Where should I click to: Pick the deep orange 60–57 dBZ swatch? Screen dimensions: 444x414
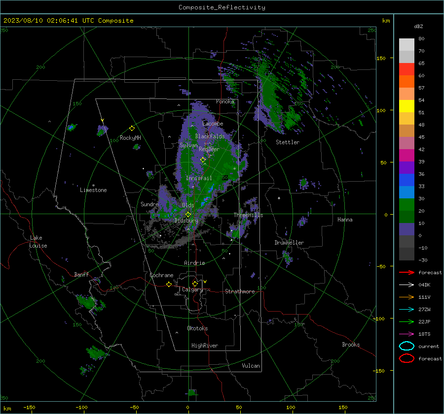407,82
